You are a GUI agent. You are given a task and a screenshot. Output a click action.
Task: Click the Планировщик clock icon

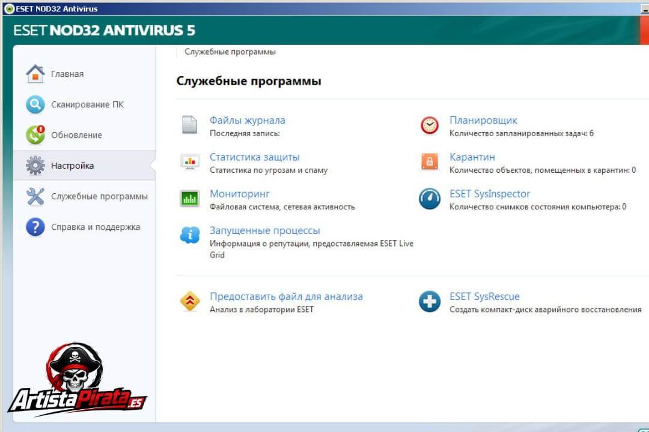(430, 125)
